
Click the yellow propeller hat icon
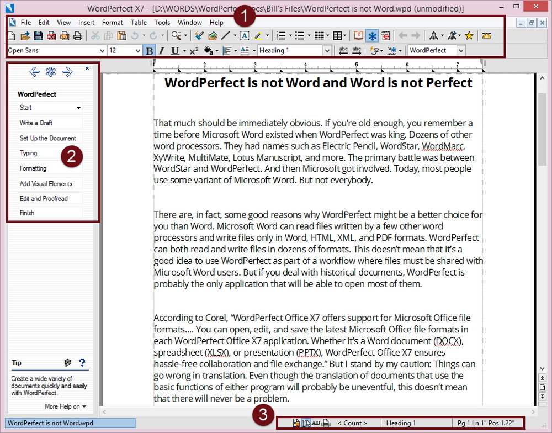[x=486, y=35]
